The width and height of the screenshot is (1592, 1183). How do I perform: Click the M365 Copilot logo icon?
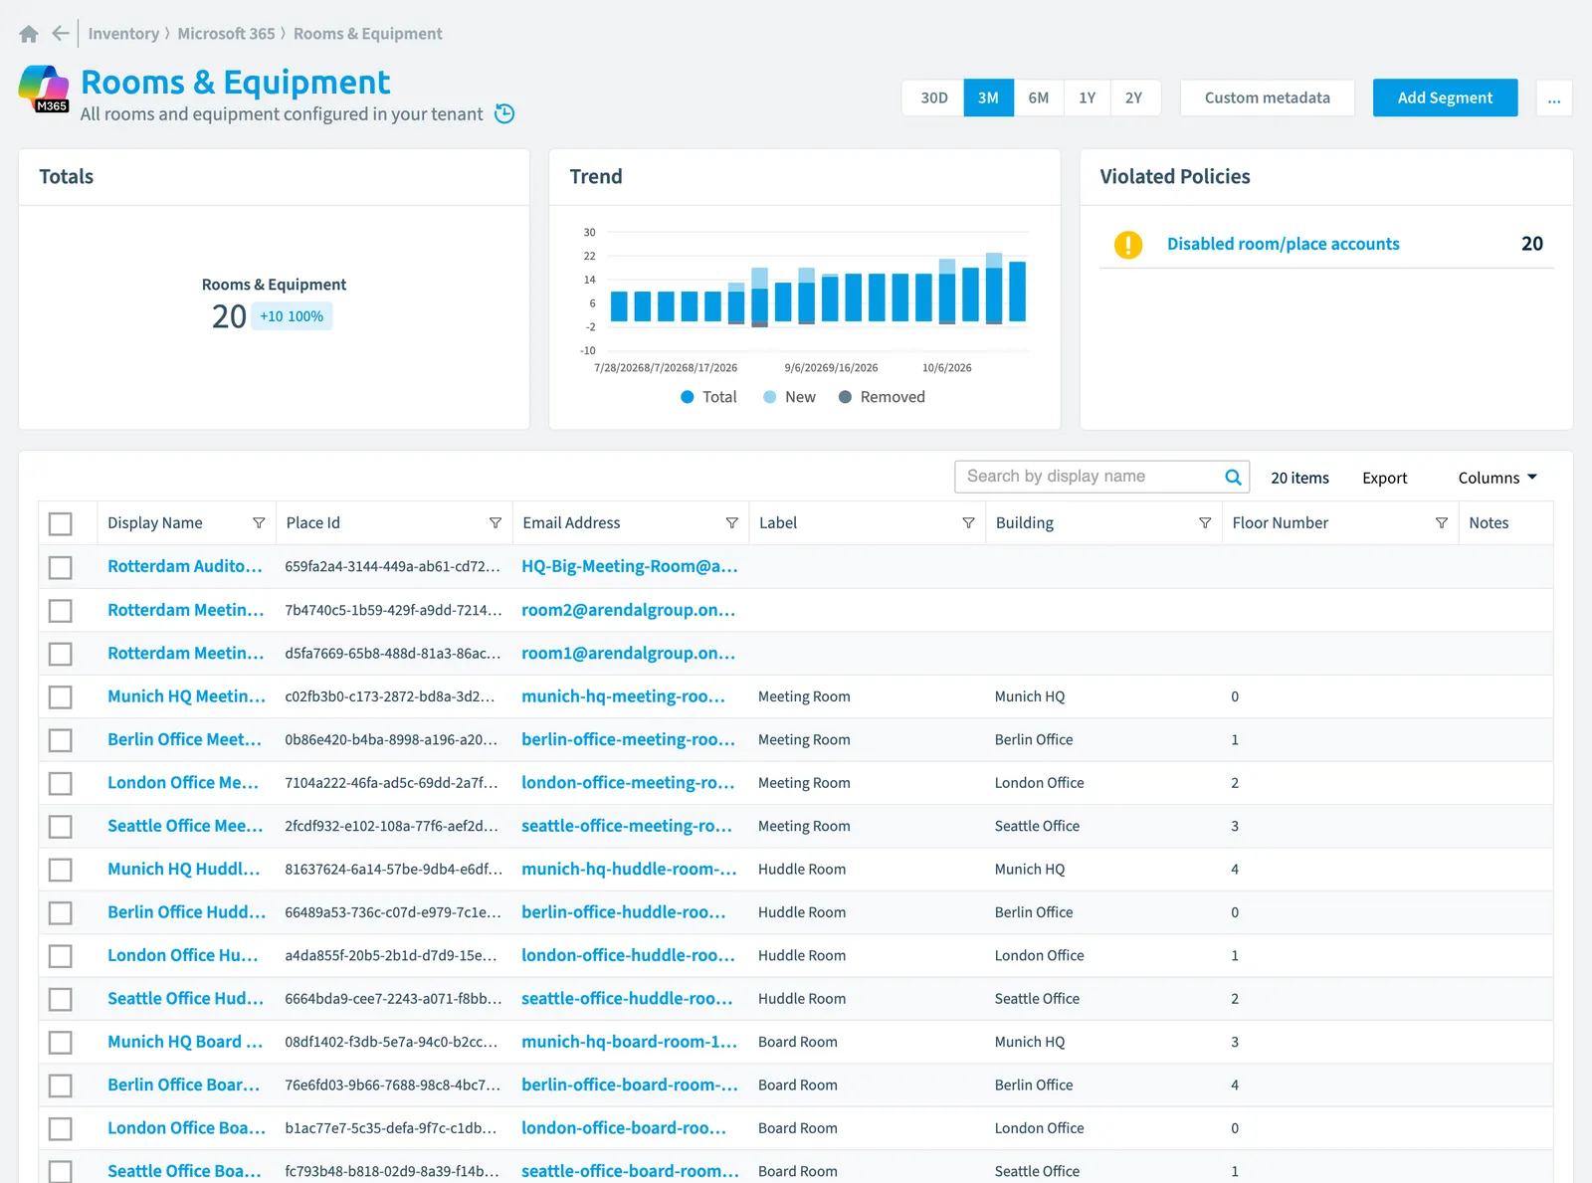(x=44, y=90)
